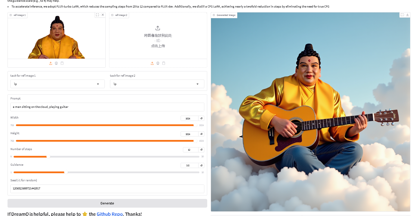Open the task for ref image 2 dropdown
The image size is (413, 216).
157,84
